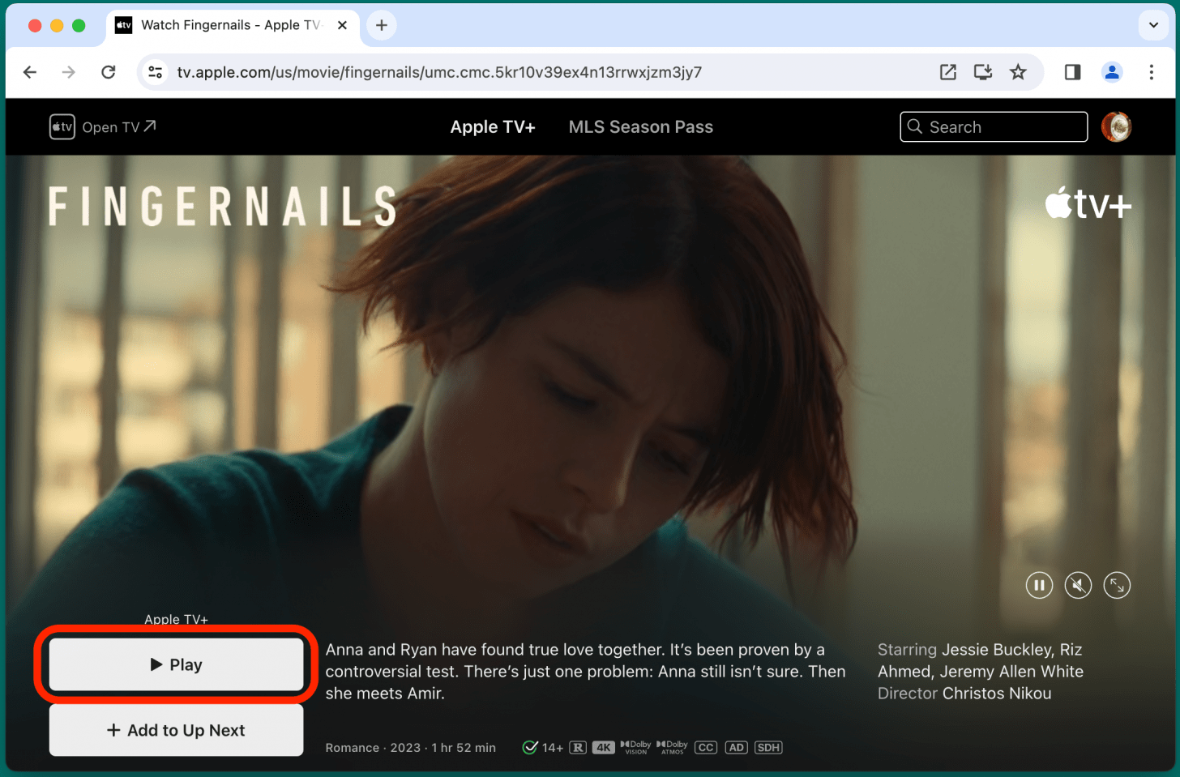Open the page in the app icon
This screenshot has width=1180, height=777.
947,72
